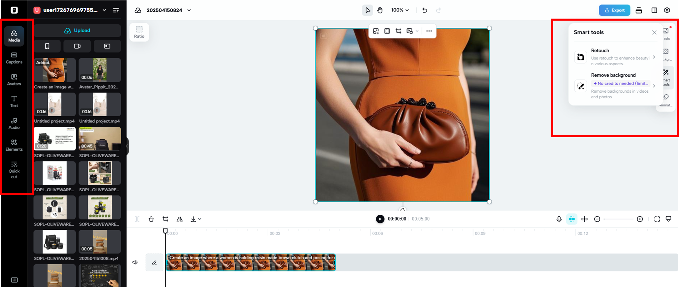
Task: Click the screen record icon under Upload
Action: pyautogui.click(x=107, y=46)
